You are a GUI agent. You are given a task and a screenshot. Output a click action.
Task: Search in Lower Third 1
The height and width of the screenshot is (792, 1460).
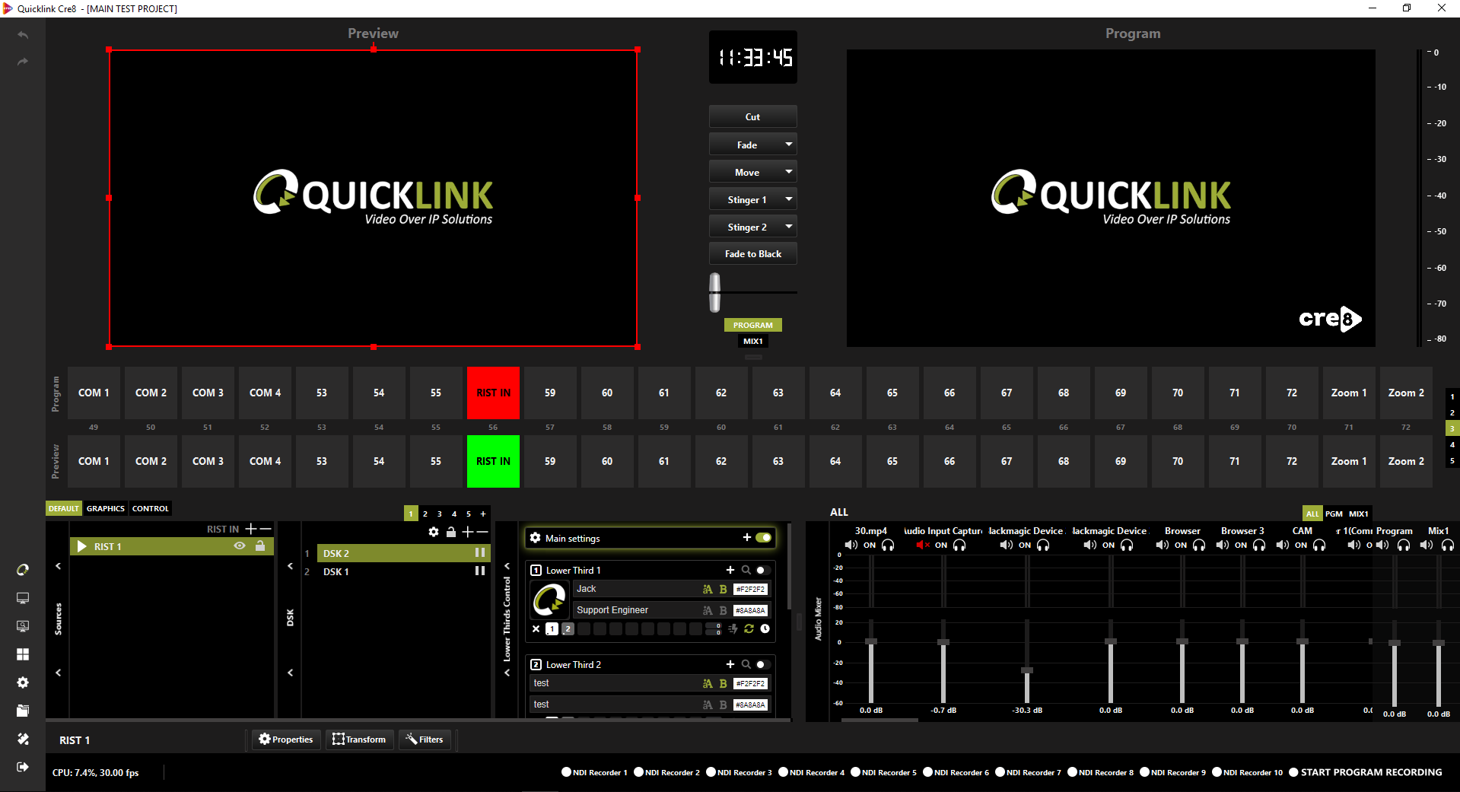tap(746, 570)
